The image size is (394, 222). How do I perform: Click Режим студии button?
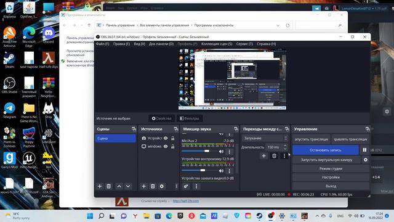click(x=331, y=168)
